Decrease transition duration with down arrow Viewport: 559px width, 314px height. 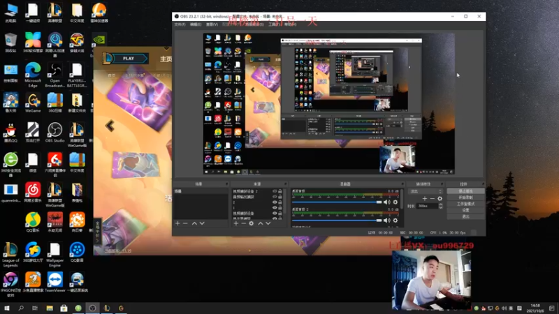[x=441, y=207]
